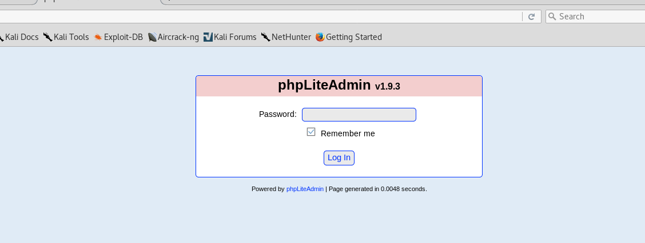Viewport: 645px width, 243px height.
Task: Click the Password: label
Action: 278,114
